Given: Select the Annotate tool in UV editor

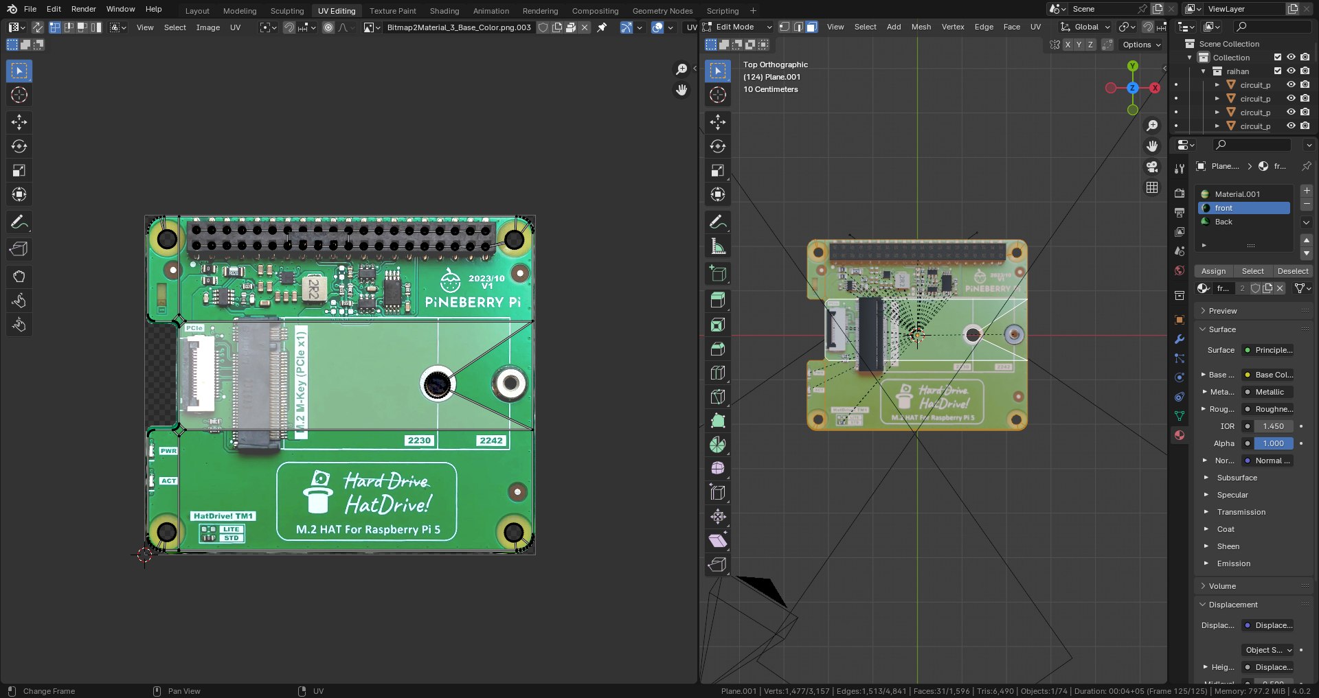Looking at the screenshot, I should click(19, 222).
